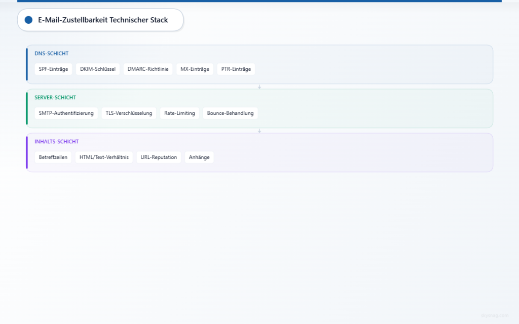
Task: Select the HTML/Text-Verhältnis chip
Action: click(x=104, y=157)
